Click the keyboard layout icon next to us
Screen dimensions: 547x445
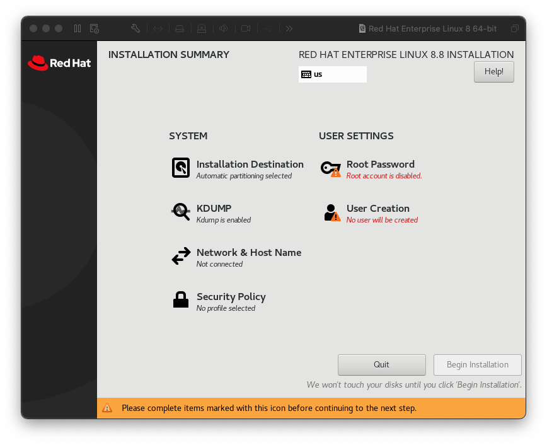(x=306, y=74)
